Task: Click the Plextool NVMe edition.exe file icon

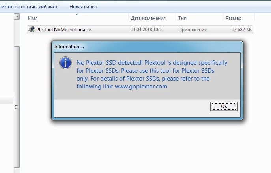Action: pyautogui.click(x=32, y=30)
